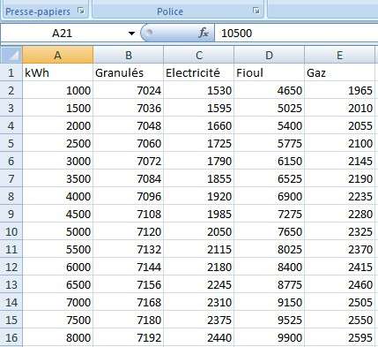The height and width of the screenshot is (347, 378).
Task: Click the Name Box showing A21
Action: click(63, 33)
